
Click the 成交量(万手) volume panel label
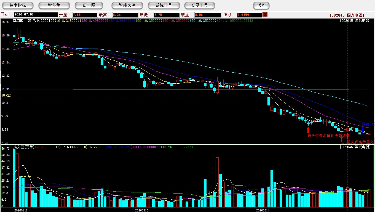pyautogui.click(x=23, y=147)
